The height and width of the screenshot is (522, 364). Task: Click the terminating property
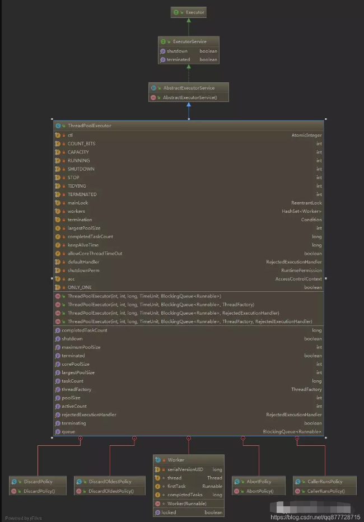point(73,423)
